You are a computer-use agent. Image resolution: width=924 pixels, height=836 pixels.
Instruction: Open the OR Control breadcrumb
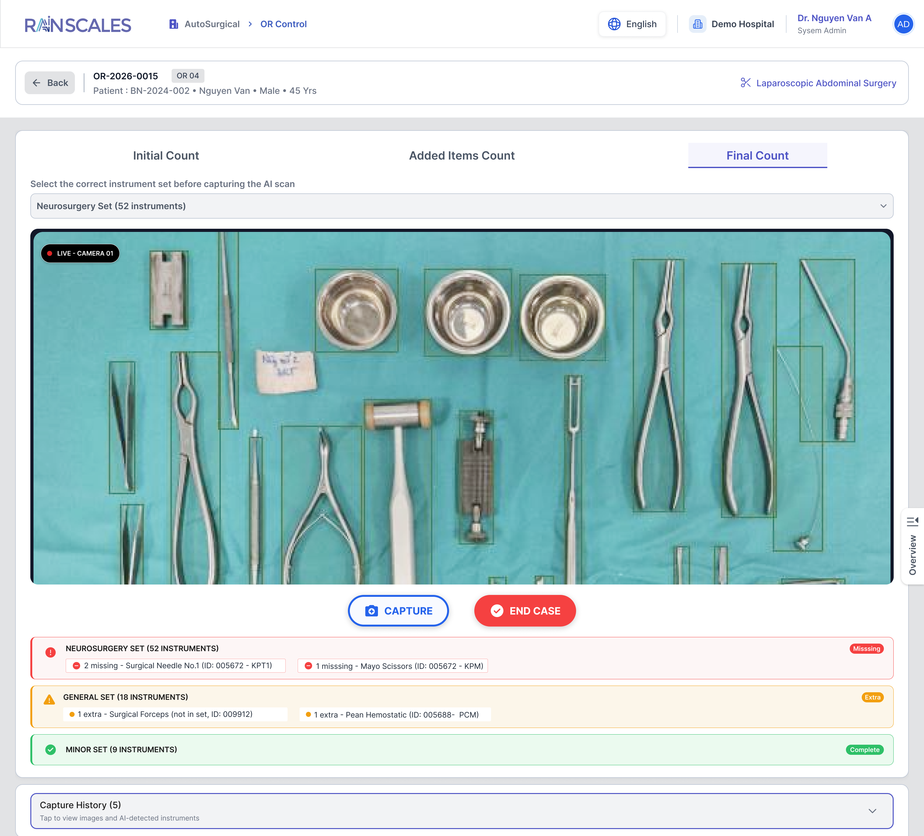click(283, 24)
